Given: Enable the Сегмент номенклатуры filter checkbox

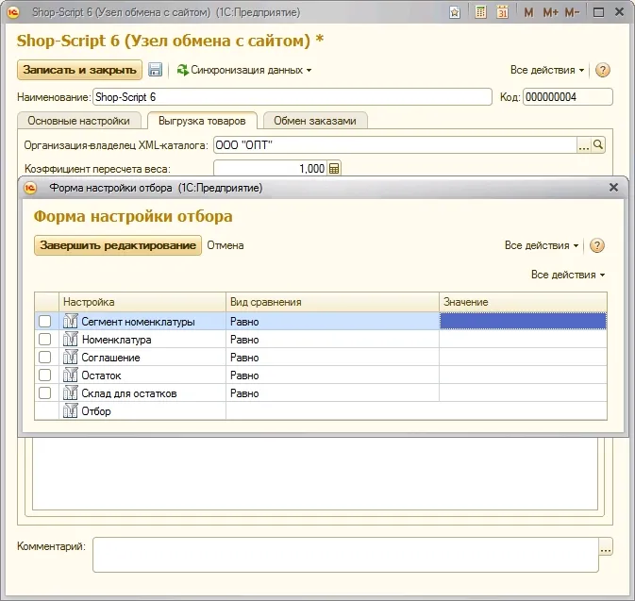Looking at the screenshot, I should pos(44,322).
